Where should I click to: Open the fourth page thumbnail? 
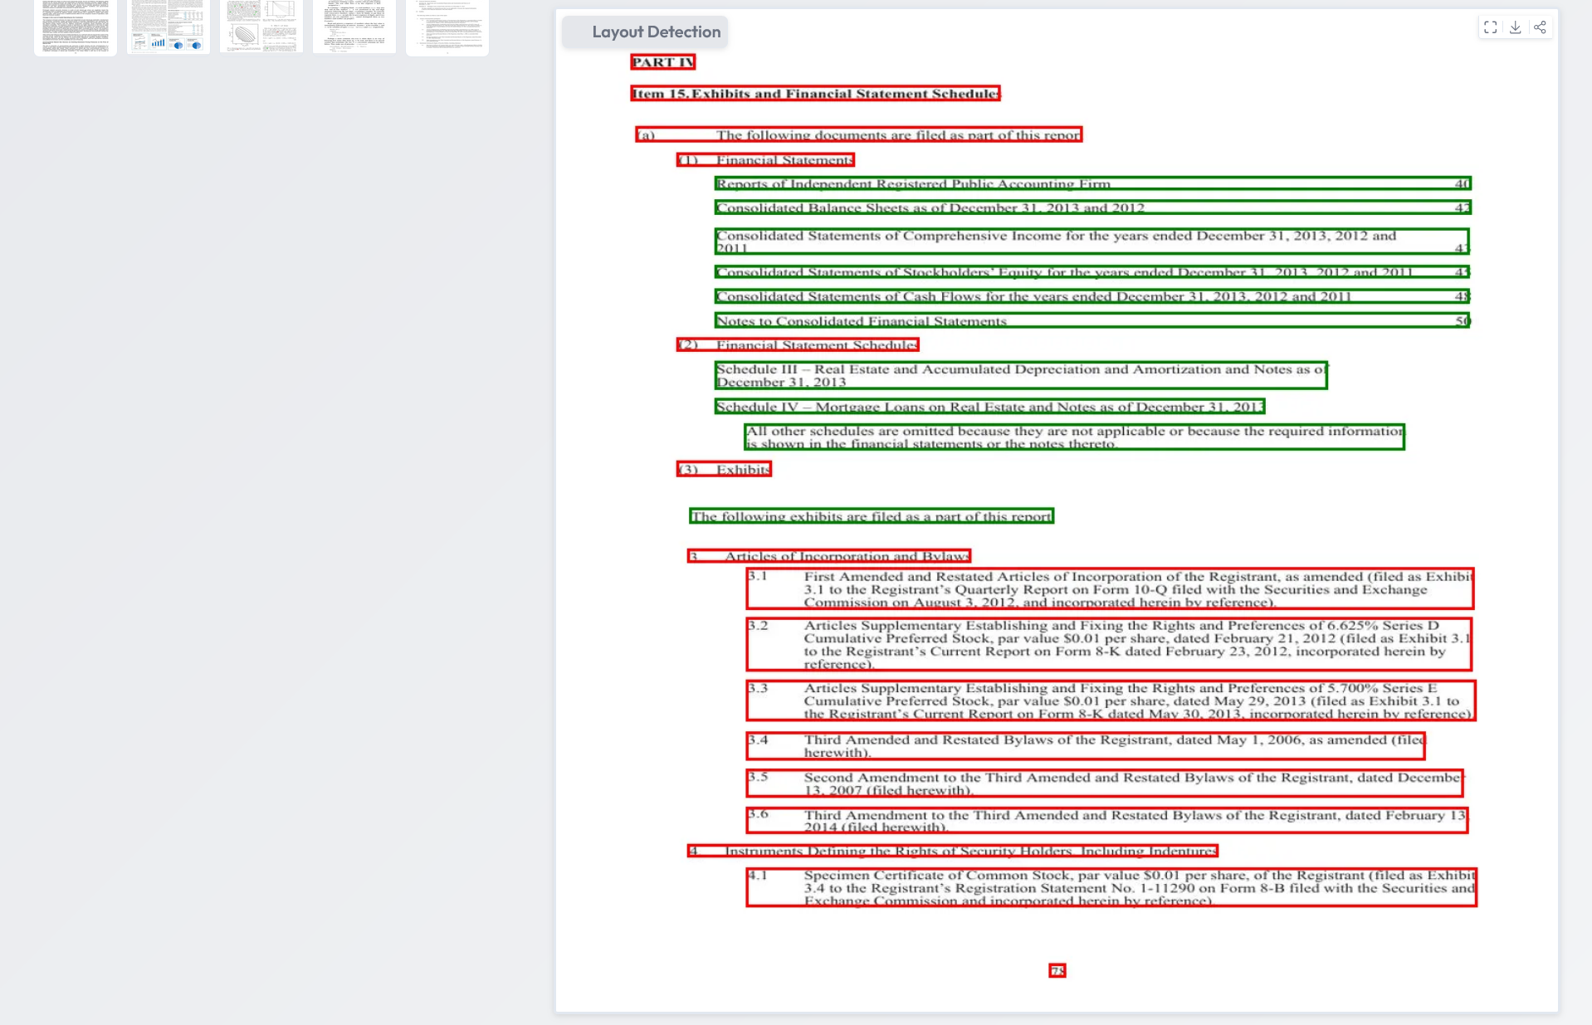point(354,27)
